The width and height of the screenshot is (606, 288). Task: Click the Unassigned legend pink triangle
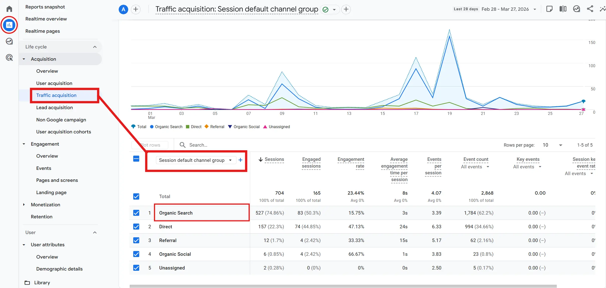[x=265, y=127]
